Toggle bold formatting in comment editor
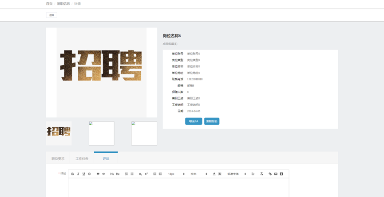The image size is (384, 197). [x=72, y=174]
